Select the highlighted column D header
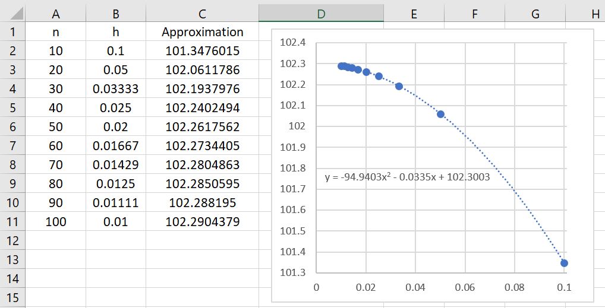605x308 pixels. (x=321, y=14)
